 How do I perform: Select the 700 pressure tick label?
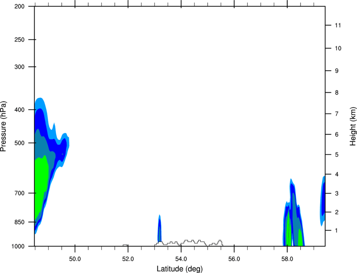point(19,193)
